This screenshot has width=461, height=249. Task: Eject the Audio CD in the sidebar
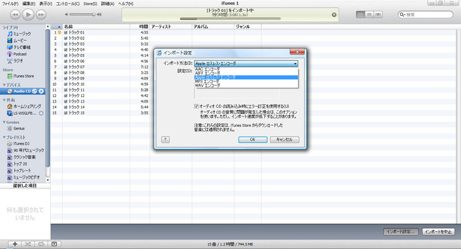pyautogui.click(x=41, y=92)
